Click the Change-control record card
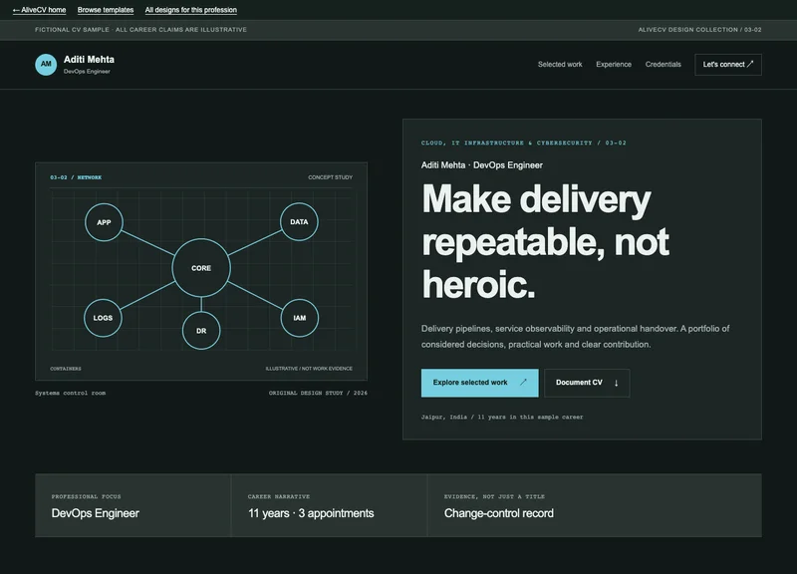 click(595, 505)
